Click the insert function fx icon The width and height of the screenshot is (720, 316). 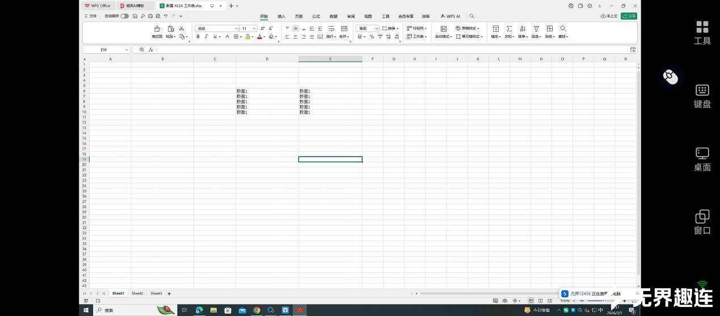pyautogui.click(x=151, y=50)
